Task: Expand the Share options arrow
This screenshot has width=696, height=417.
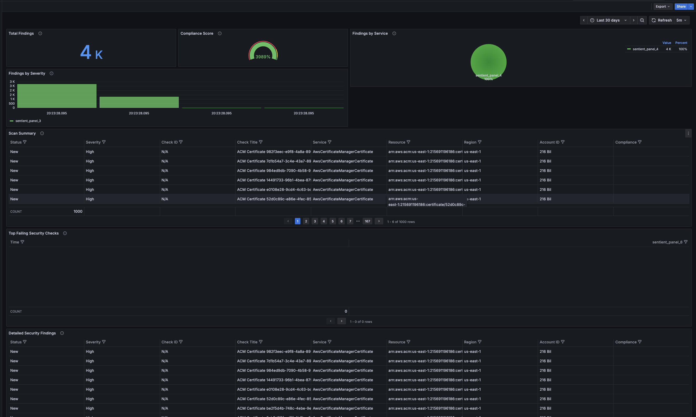Action: [x=691, y=7]
